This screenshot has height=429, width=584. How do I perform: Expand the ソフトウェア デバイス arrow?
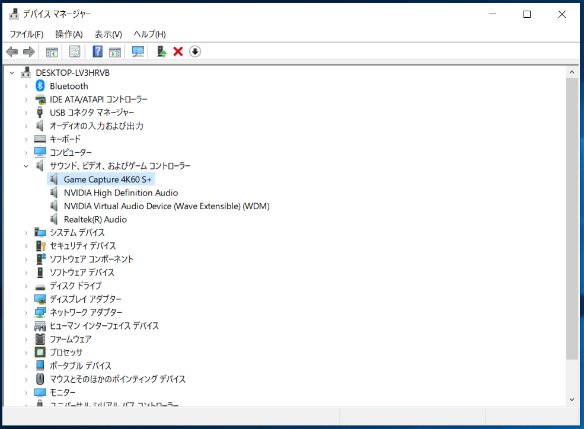[25, 273]
